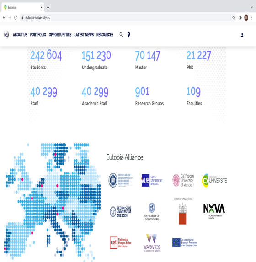The height and width of the screenshot is (262, 256).
Task: Click the NOVA University Lisbon logo
Action: click(x=214, y=211)
